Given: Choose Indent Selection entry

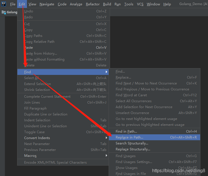Looking at the screenshot, I should [x=63, y=120].
